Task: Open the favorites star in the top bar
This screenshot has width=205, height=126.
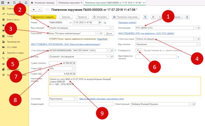Action: tap(8, 3)
